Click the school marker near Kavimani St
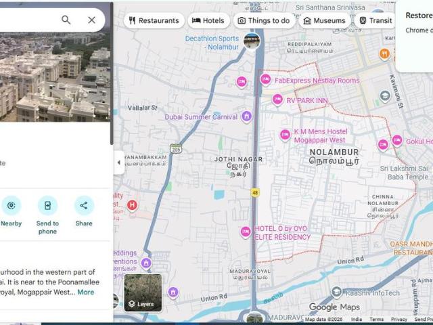This screenshot has width=433, height=325. (x=385, y=96)
